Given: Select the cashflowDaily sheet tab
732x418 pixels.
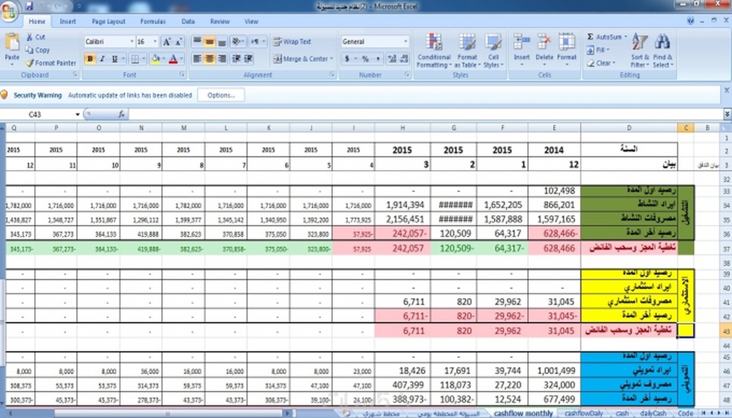Looking at the screenshot, I should click(583, 413).
